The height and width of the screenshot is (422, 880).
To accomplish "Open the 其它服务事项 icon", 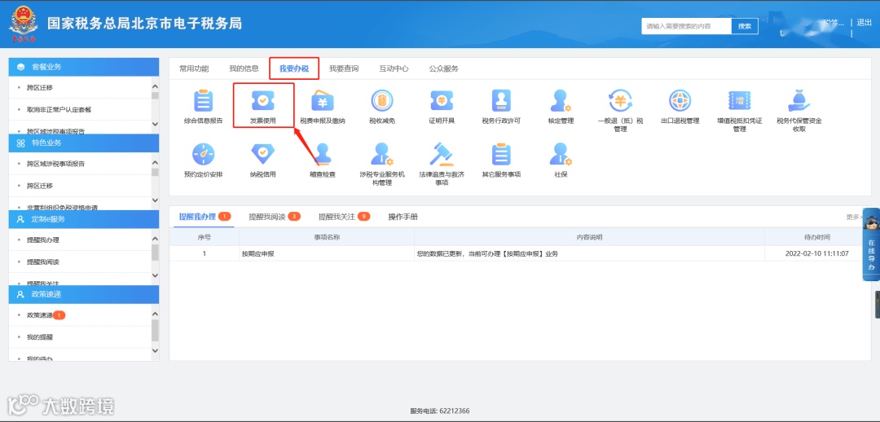I will 501,154.
